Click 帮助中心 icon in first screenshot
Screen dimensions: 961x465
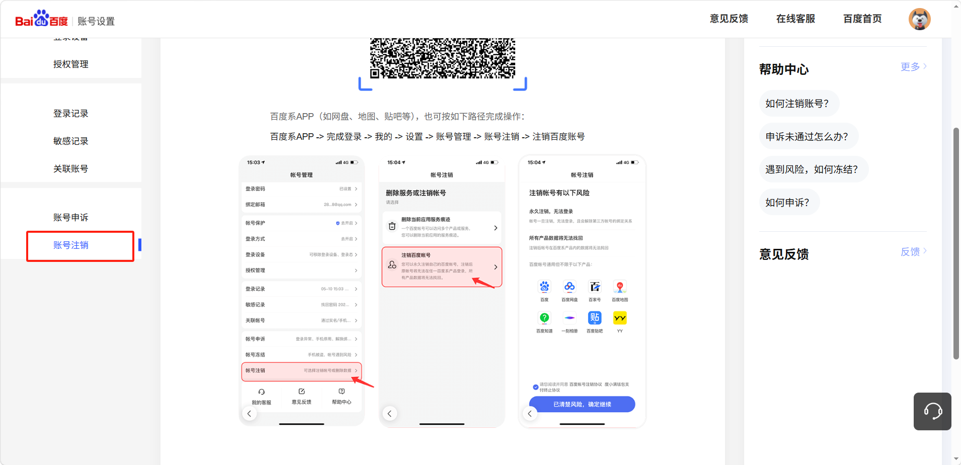pyautogui.click(x=342, y=391)
